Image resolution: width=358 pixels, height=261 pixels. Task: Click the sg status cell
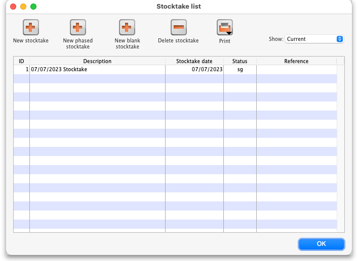pos(240,70)
